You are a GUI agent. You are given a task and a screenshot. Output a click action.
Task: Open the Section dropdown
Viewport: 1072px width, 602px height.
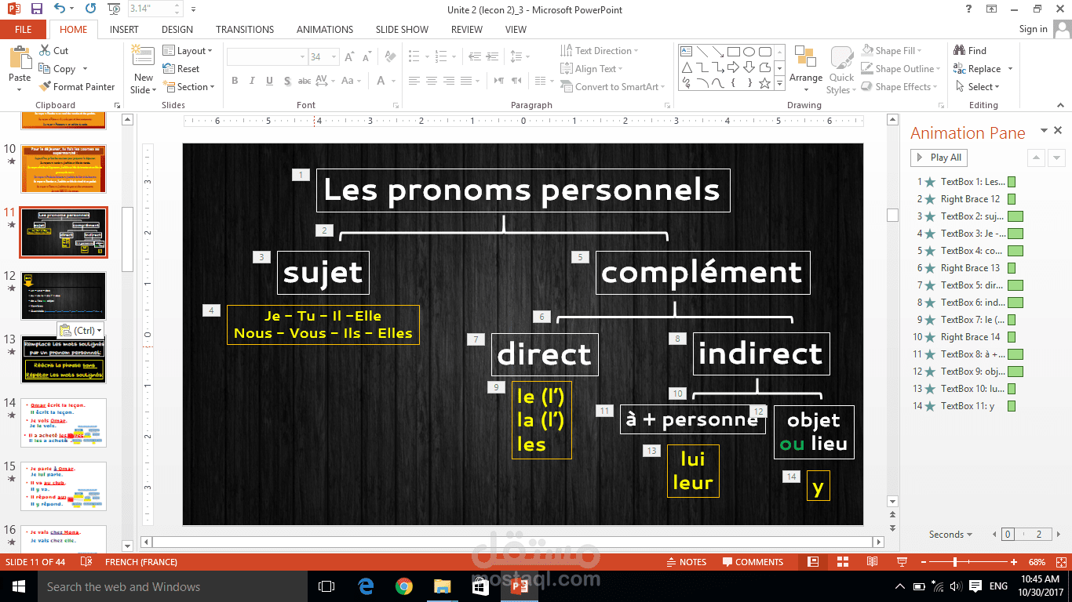(188, 87)
